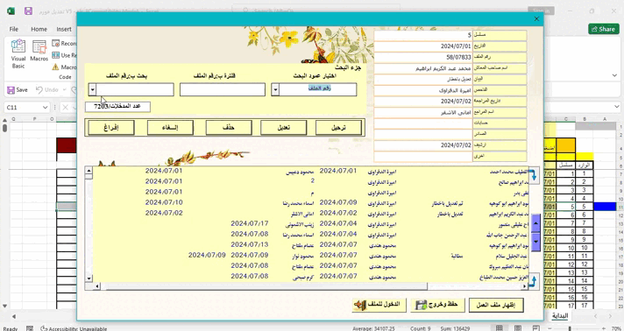Viewport: 624px width, 331px height.
Task: Expand the formula bar chevron
Action: tap(617, 107)
